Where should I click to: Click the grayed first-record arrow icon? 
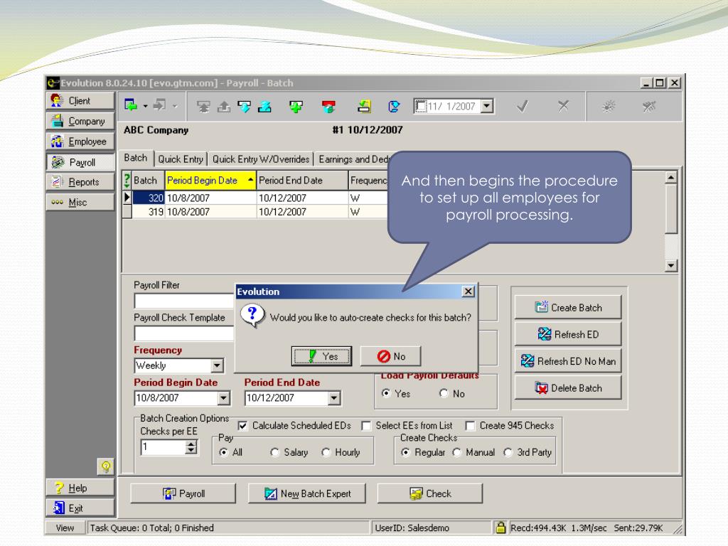point(203,107)
